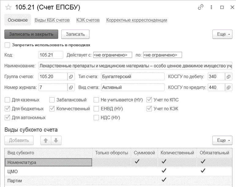Enable Запретить использовать в проводках checkbox
This screenshot has width=236, height=187.
click(x=7, y=45)
